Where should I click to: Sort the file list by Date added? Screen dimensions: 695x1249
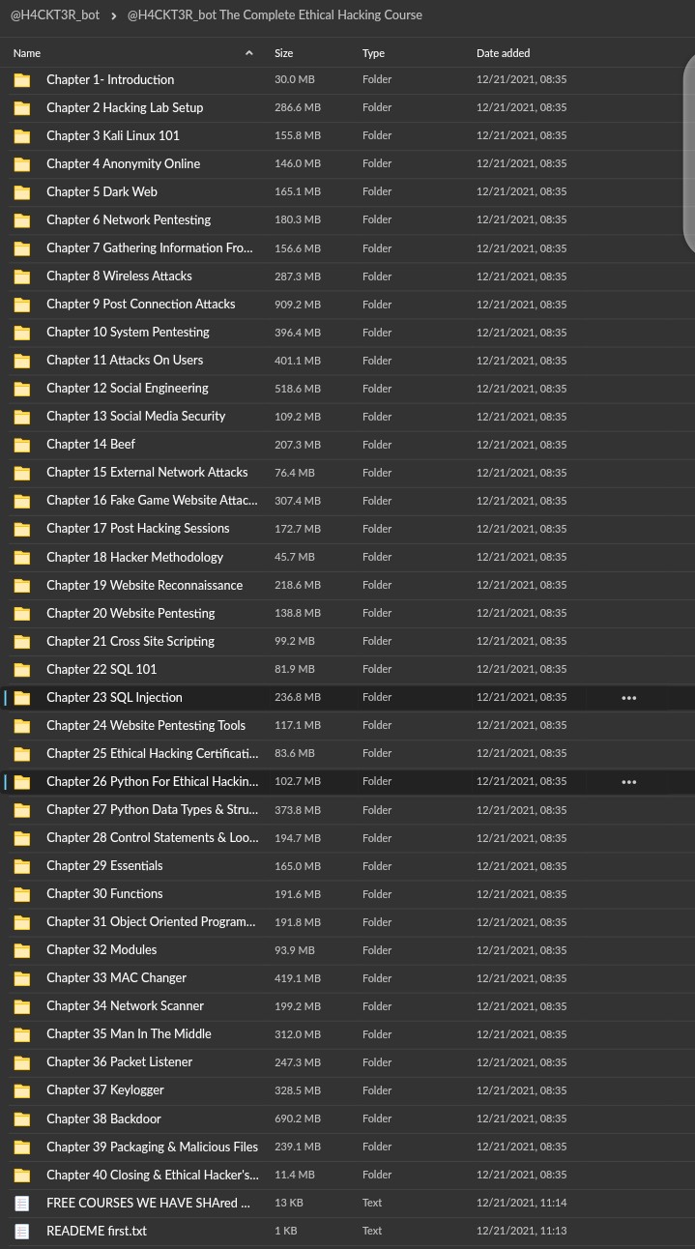point(503,53)
